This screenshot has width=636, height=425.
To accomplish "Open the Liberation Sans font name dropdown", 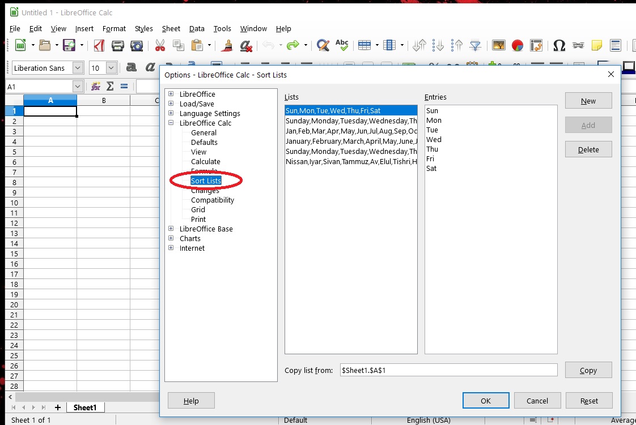I will (x=78, y=67).
